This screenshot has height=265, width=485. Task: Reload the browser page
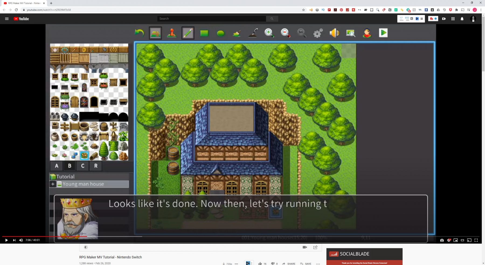tap(16, 10)
